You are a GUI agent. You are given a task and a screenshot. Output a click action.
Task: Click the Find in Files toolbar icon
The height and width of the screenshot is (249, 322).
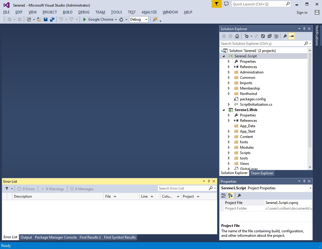(x=155, y=19)
